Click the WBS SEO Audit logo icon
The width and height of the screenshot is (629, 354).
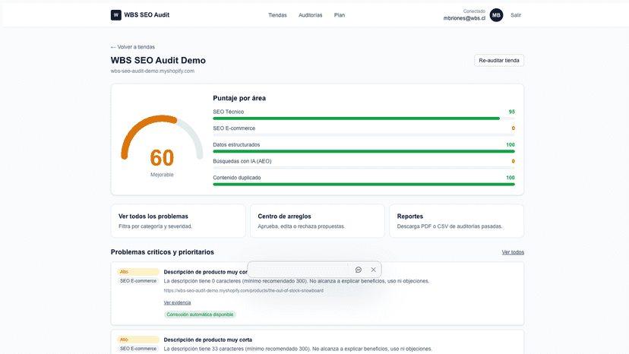116,15
